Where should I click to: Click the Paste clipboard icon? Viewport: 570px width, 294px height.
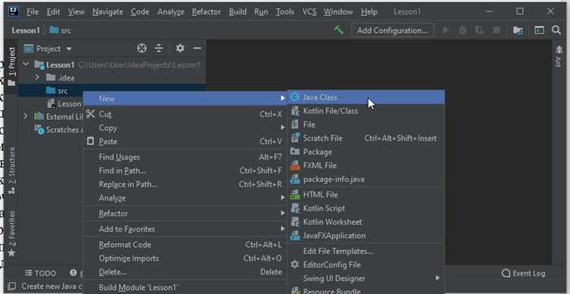point(90,141)
